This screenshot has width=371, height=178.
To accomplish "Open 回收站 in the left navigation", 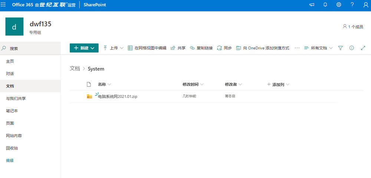I will 12,148.
